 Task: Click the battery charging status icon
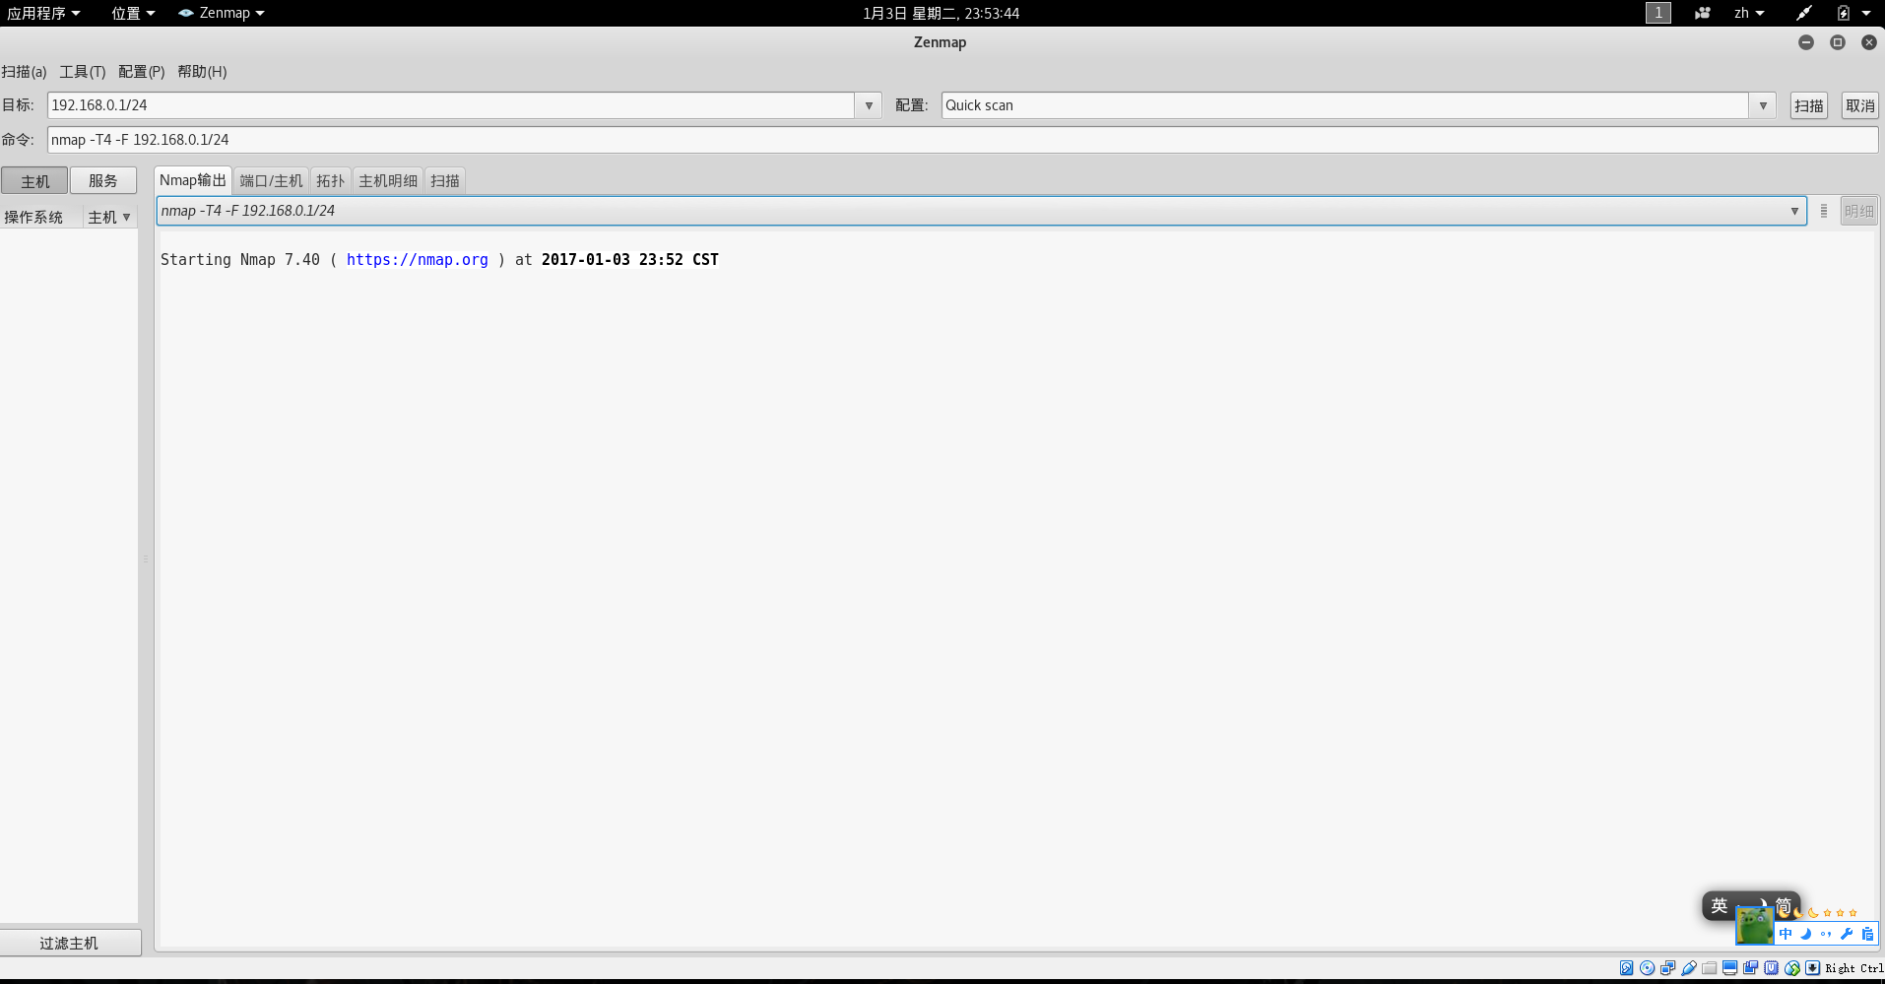pyautogui.click(x=1843, y=13)
